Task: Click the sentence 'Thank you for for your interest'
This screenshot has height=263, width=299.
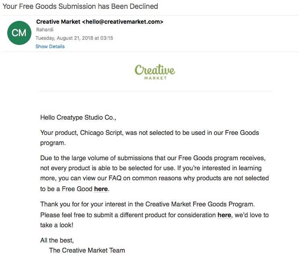Action: [x=147, y=204]
